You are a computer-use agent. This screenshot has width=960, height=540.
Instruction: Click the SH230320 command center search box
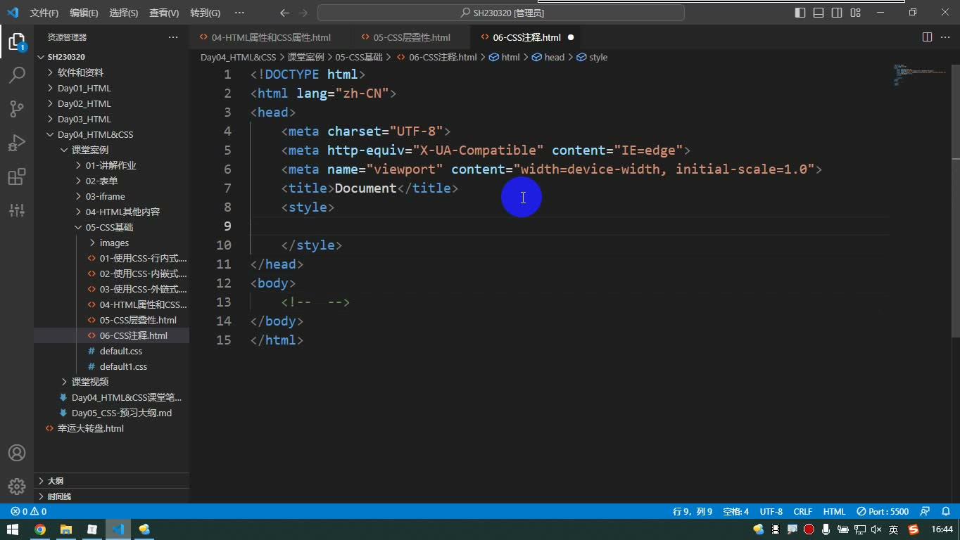pos(501,13)
